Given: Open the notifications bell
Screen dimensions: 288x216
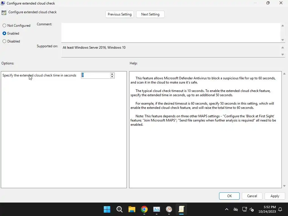Looking at the screenshot, I should (280, 209).
